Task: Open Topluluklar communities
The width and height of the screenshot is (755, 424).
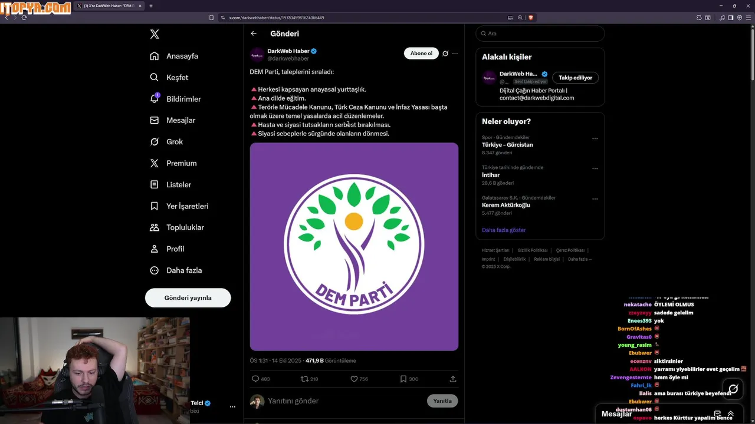Action: pyautogui.click(x=177, y=227)
